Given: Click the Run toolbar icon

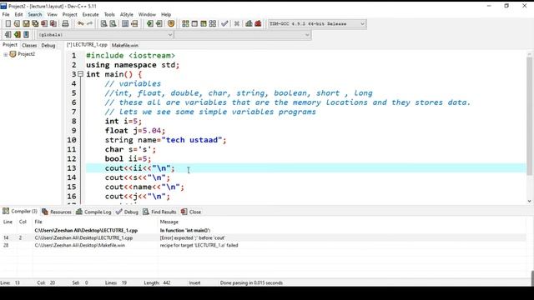Looking at the screenshot, I should pyautogui.click(x=194, y=23).
